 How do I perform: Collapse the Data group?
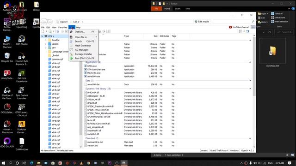pos(250,81)
